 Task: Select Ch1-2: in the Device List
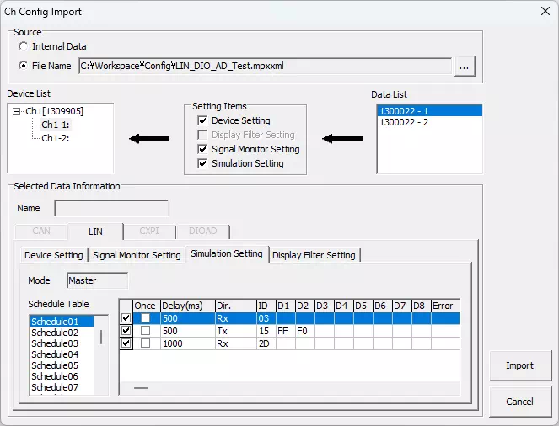pyautogui.click(x=56, y=138)
